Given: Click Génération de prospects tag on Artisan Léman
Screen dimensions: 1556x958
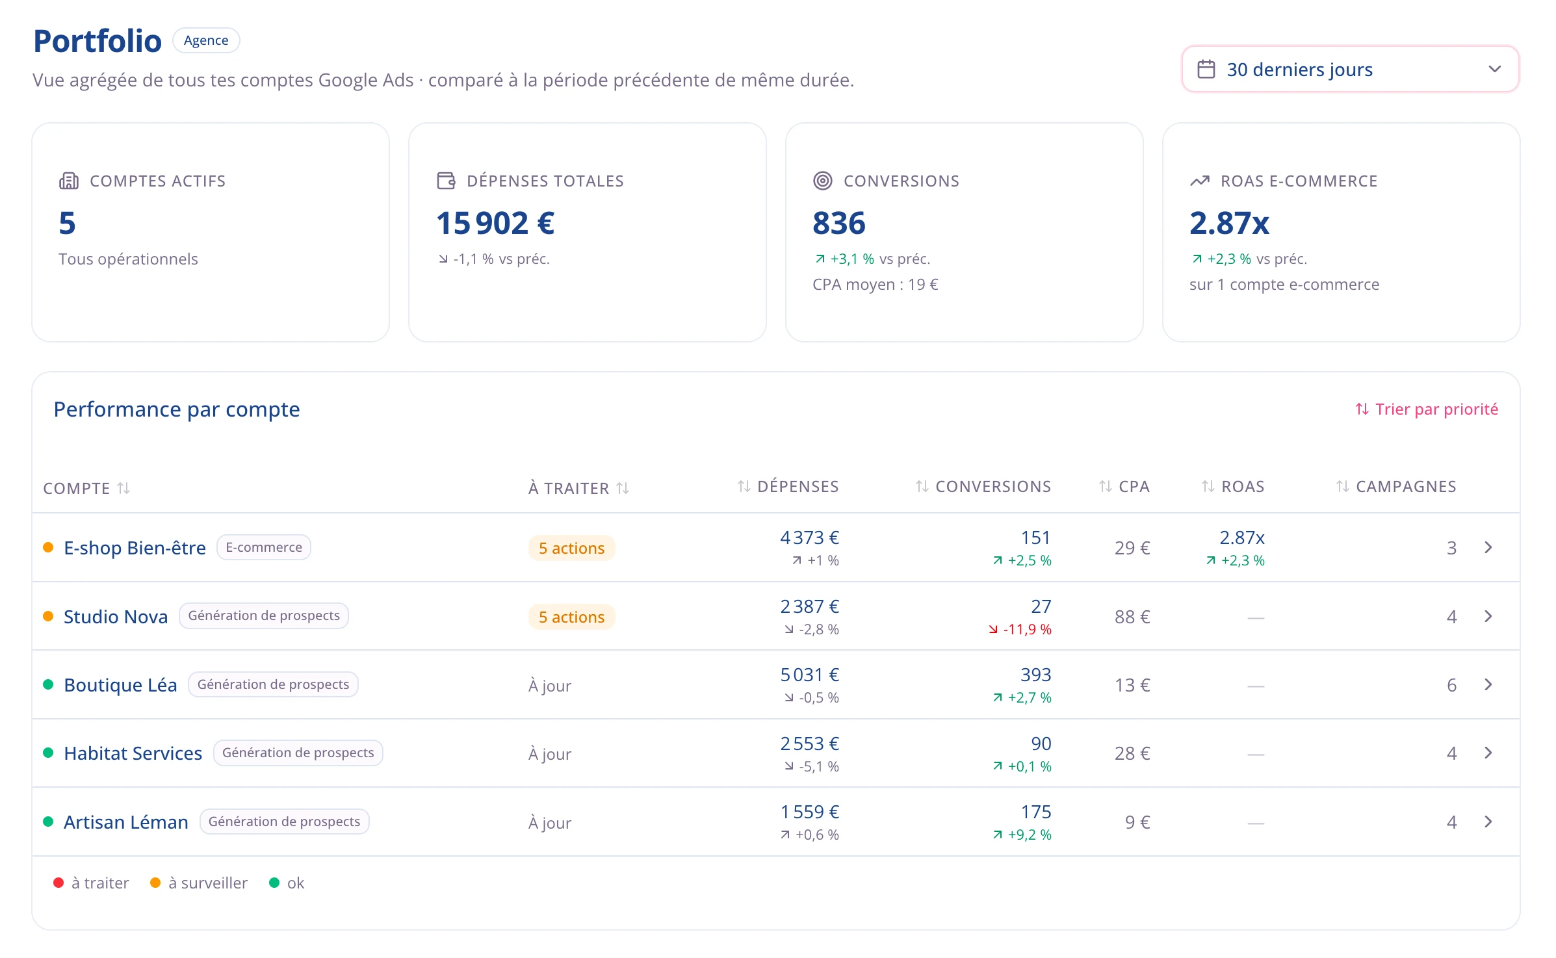Looking at the screenshot, I should pos(284,822).
